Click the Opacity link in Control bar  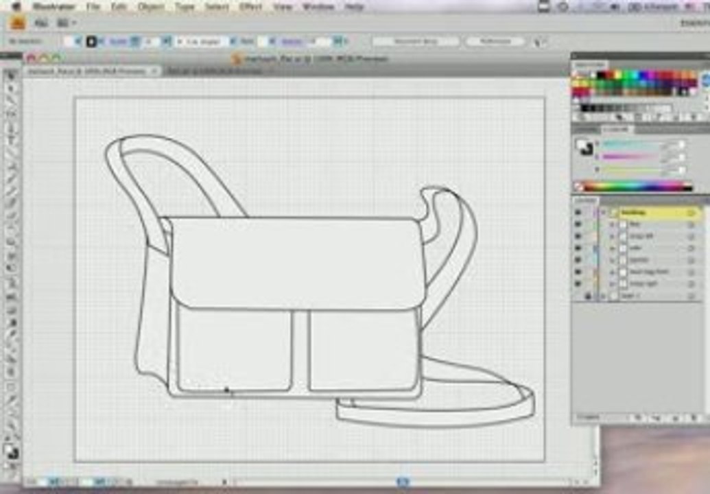(291, 41)
